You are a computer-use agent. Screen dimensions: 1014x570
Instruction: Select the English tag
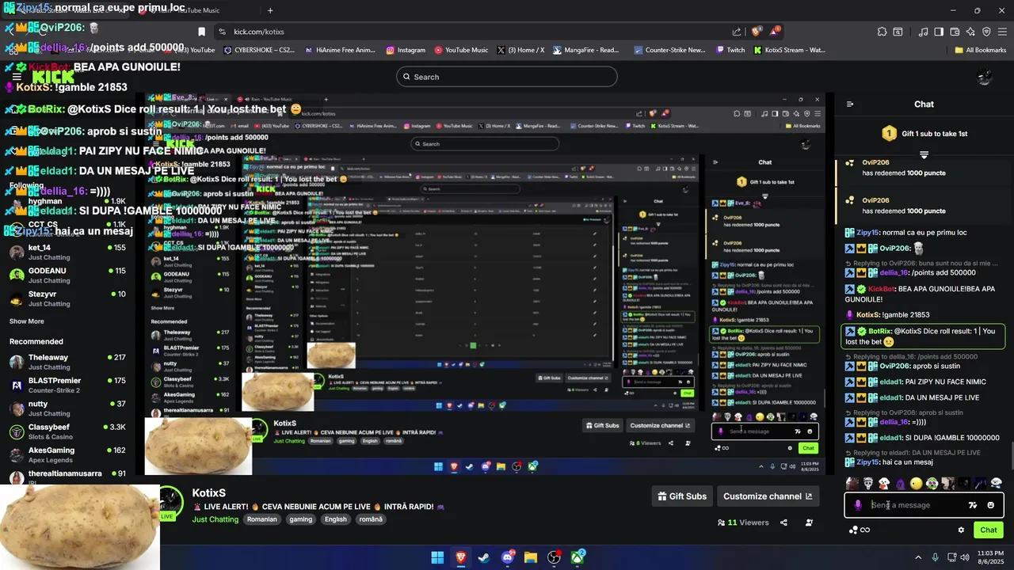336,519
